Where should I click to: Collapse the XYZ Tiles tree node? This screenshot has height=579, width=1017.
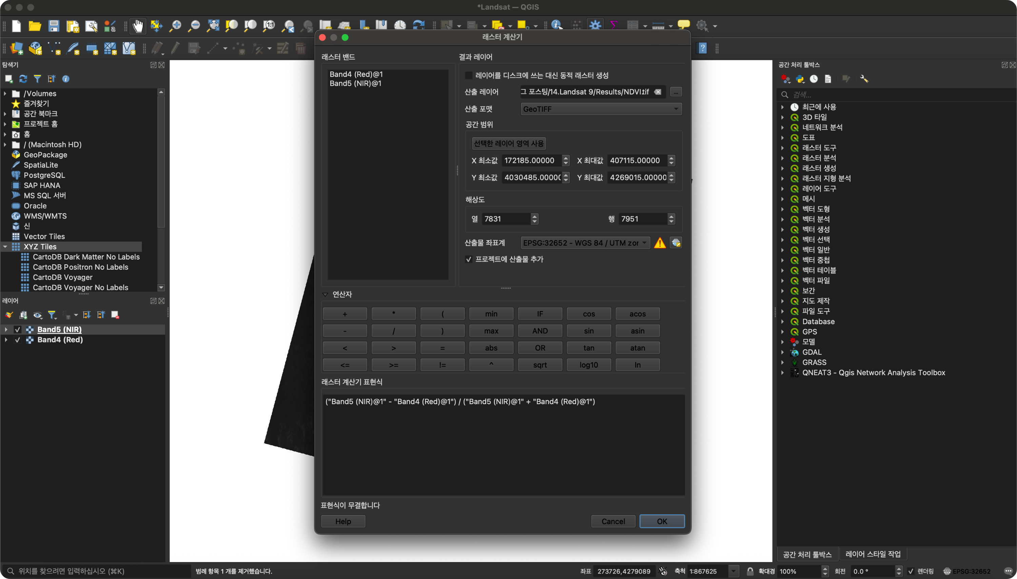tap(5, 247)
